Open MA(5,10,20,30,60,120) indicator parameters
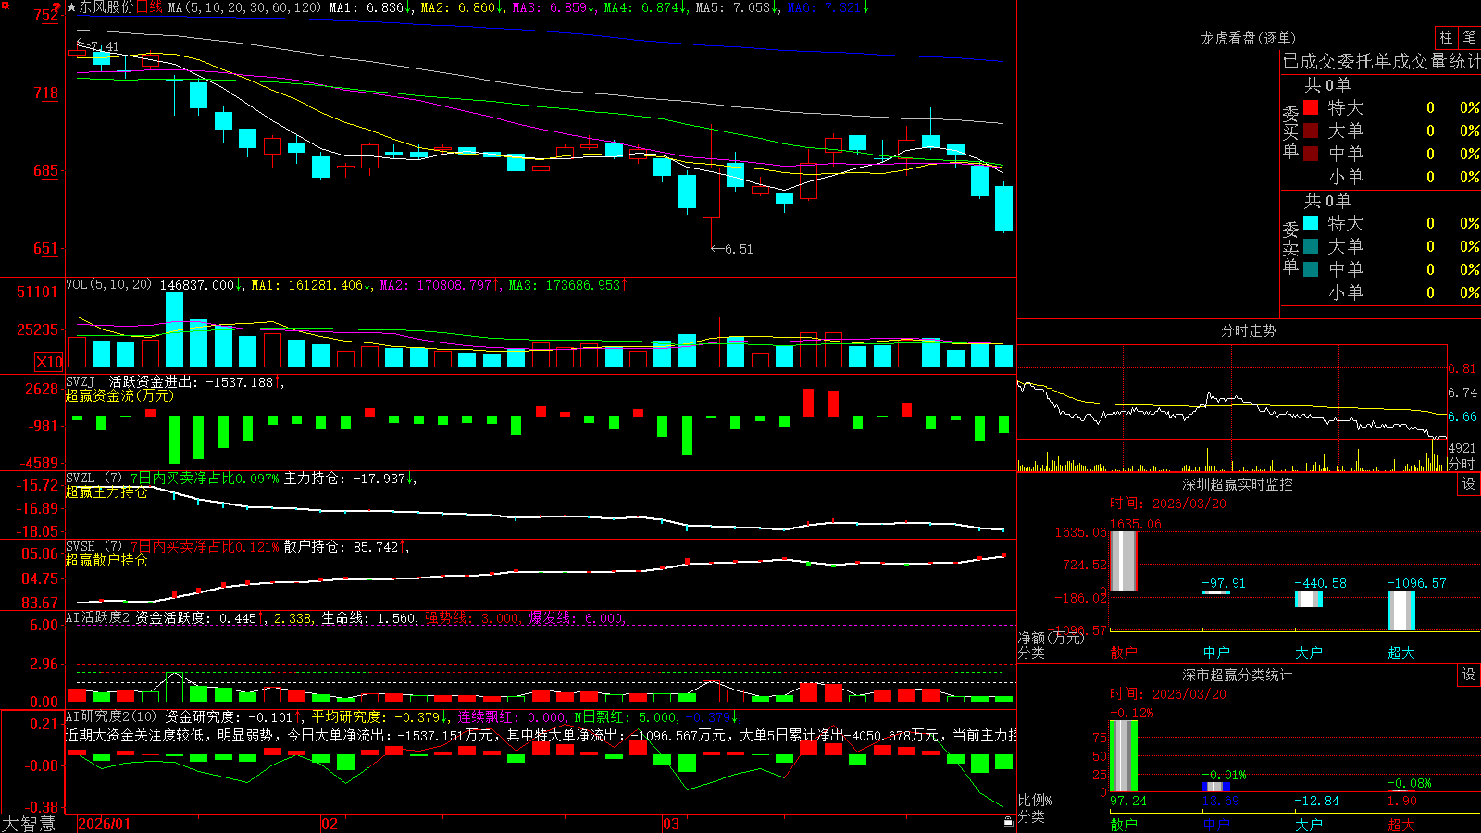 coord(244,7)
